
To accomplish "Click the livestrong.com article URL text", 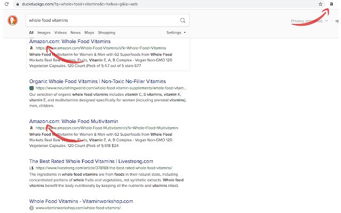I will tap(104, 168).
